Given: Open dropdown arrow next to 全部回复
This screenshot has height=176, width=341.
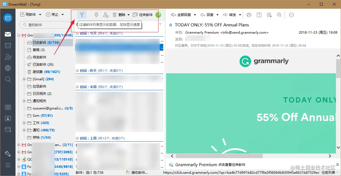Looking at the screenshot, I should click(195, 15).
